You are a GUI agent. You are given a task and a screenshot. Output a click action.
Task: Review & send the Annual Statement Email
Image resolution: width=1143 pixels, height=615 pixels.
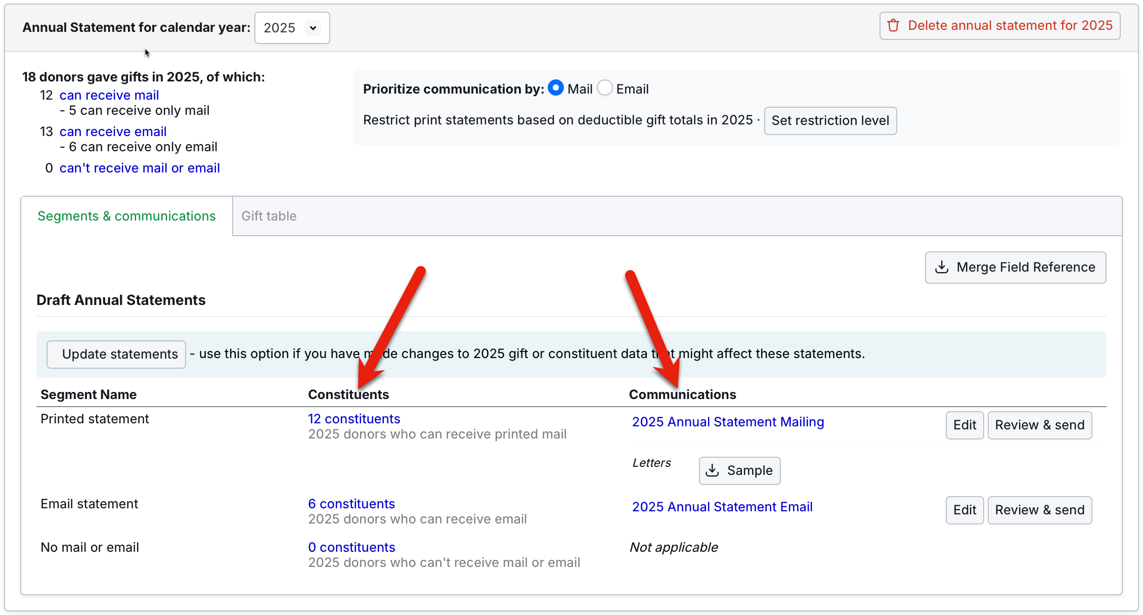(x=1039, y=510)
